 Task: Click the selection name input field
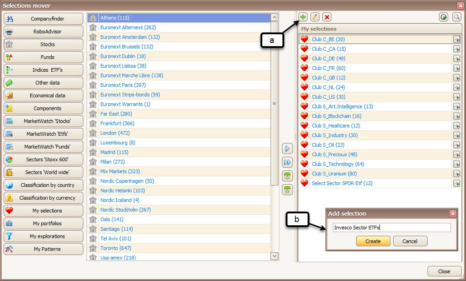click(391, 228)
